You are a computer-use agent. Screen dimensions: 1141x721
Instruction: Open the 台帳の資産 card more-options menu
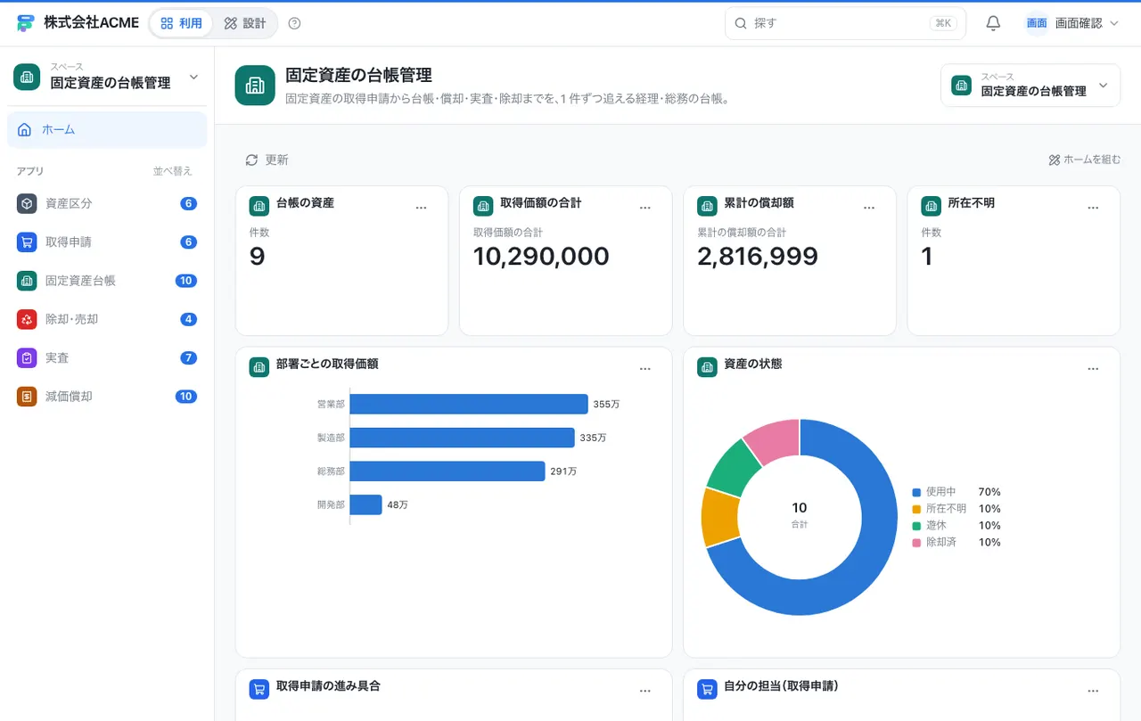tap(422, 208)
